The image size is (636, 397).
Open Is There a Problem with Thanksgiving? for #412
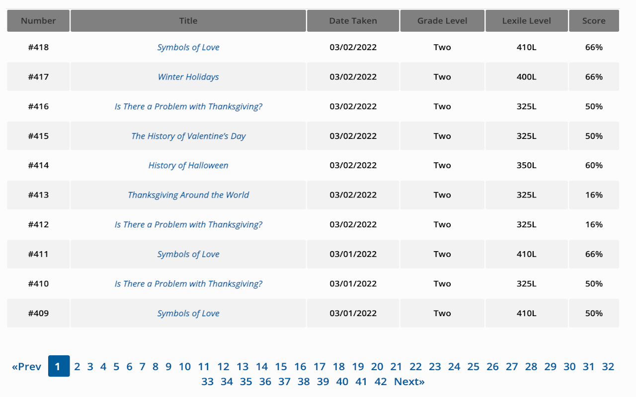pos(188,224)
